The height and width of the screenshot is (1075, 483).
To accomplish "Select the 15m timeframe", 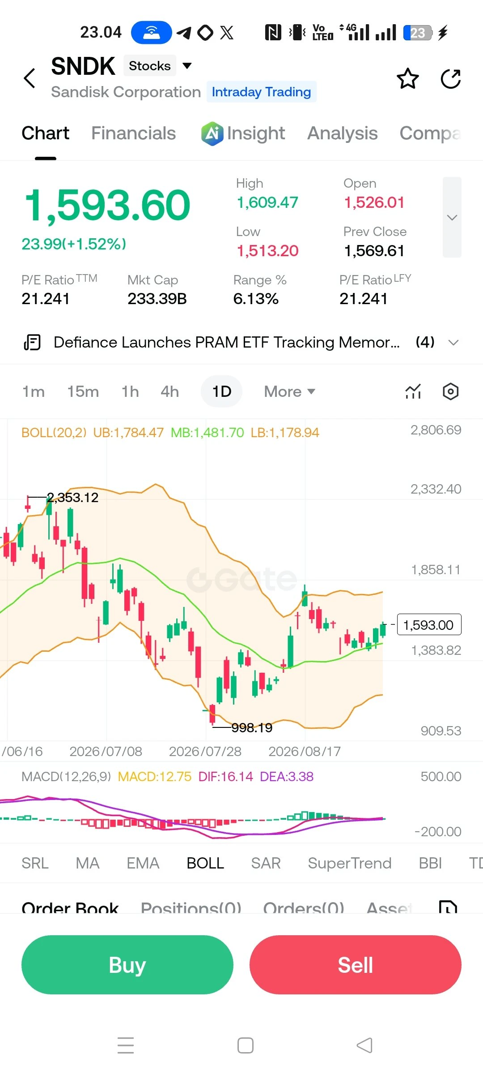I will click(83, 391).
